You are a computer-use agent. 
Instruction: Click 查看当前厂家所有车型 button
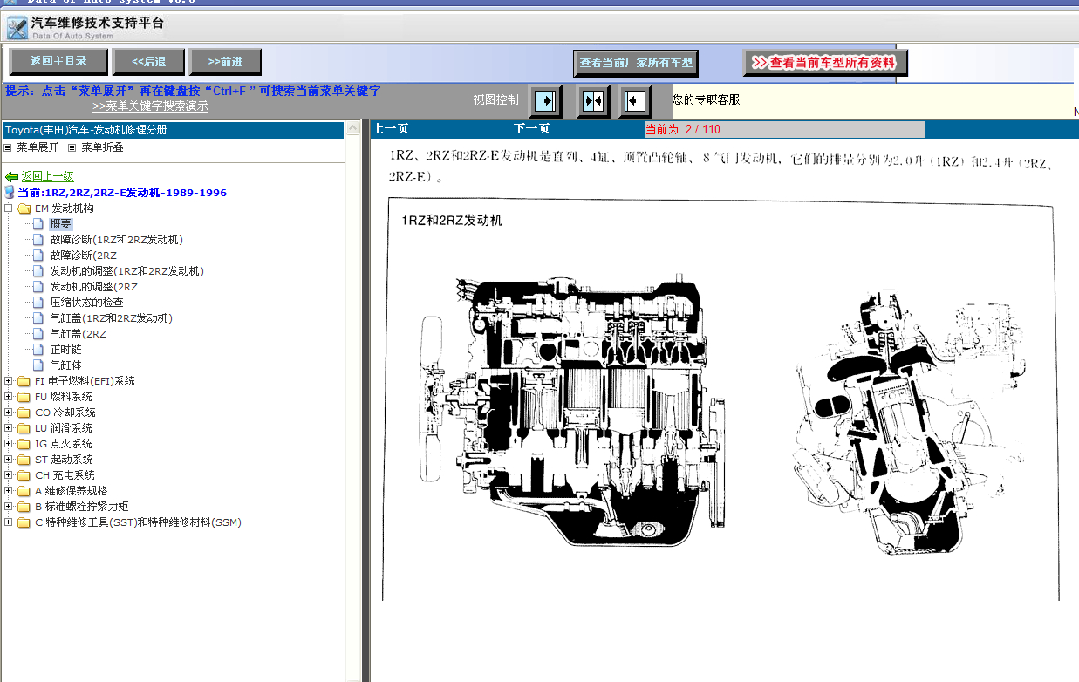point(636,63)
